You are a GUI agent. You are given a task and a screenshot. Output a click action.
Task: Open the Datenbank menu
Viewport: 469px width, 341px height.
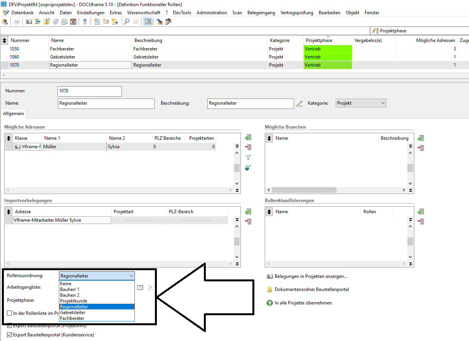point(22,13)
